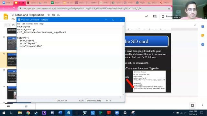Start the slideshow with Present button

[166, 16]
